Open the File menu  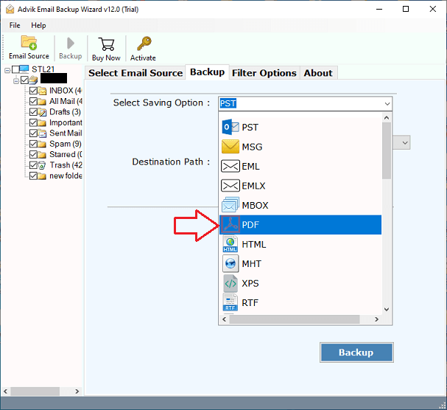click(x=15, y=25)
